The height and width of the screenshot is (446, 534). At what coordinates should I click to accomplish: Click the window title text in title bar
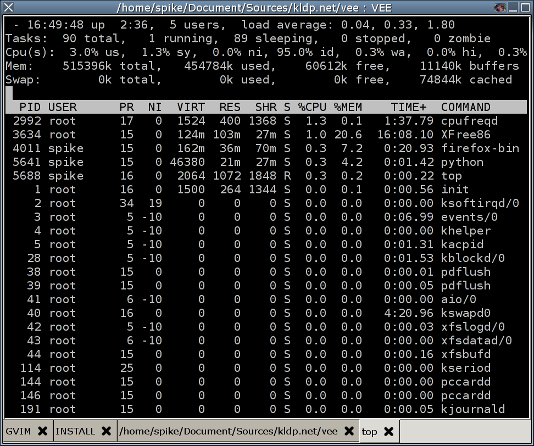tap(266, 8)
